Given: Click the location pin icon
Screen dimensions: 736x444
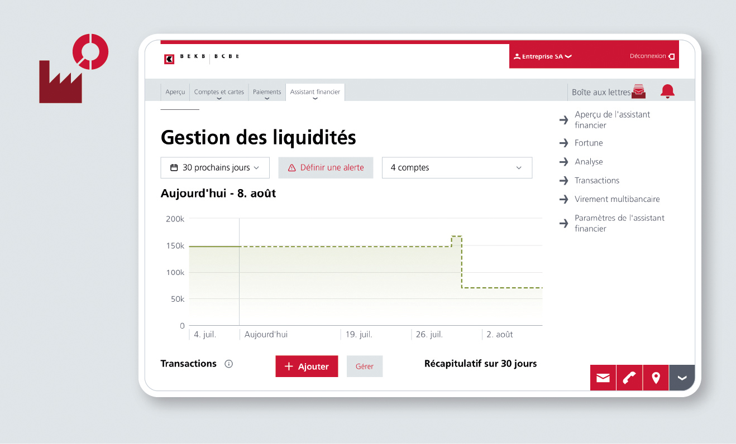Looking at the screenshot, I should [x=656, y=378].
